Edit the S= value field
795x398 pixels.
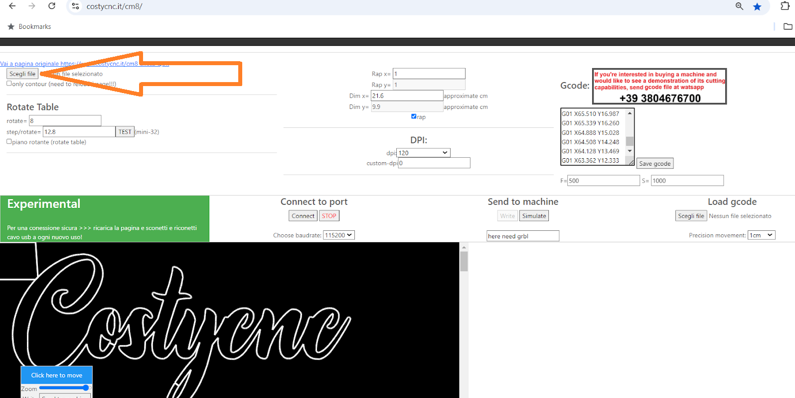click(687, 181)
